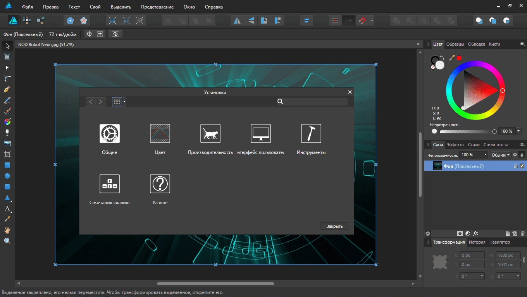Select the Move tool arrow

point(7,46)
